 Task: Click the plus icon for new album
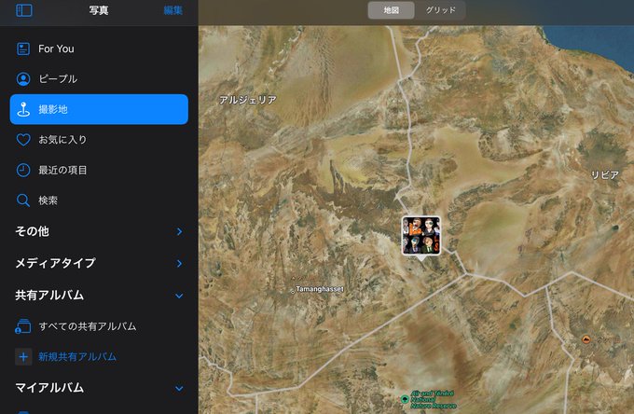pos(23,356)
